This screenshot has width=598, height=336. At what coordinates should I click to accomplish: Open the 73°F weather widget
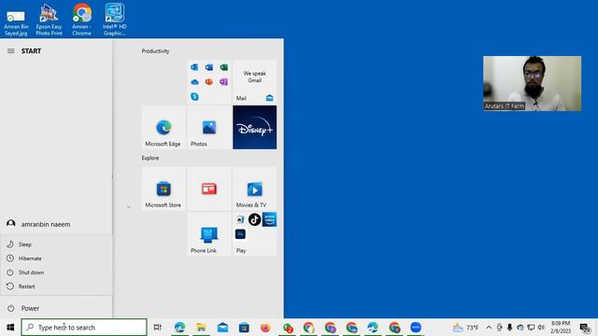[x=465, y=328]
